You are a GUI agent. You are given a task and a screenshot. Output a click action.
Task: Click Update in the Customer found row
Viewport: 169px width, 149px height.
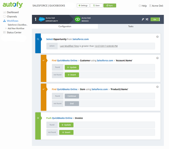72,67
